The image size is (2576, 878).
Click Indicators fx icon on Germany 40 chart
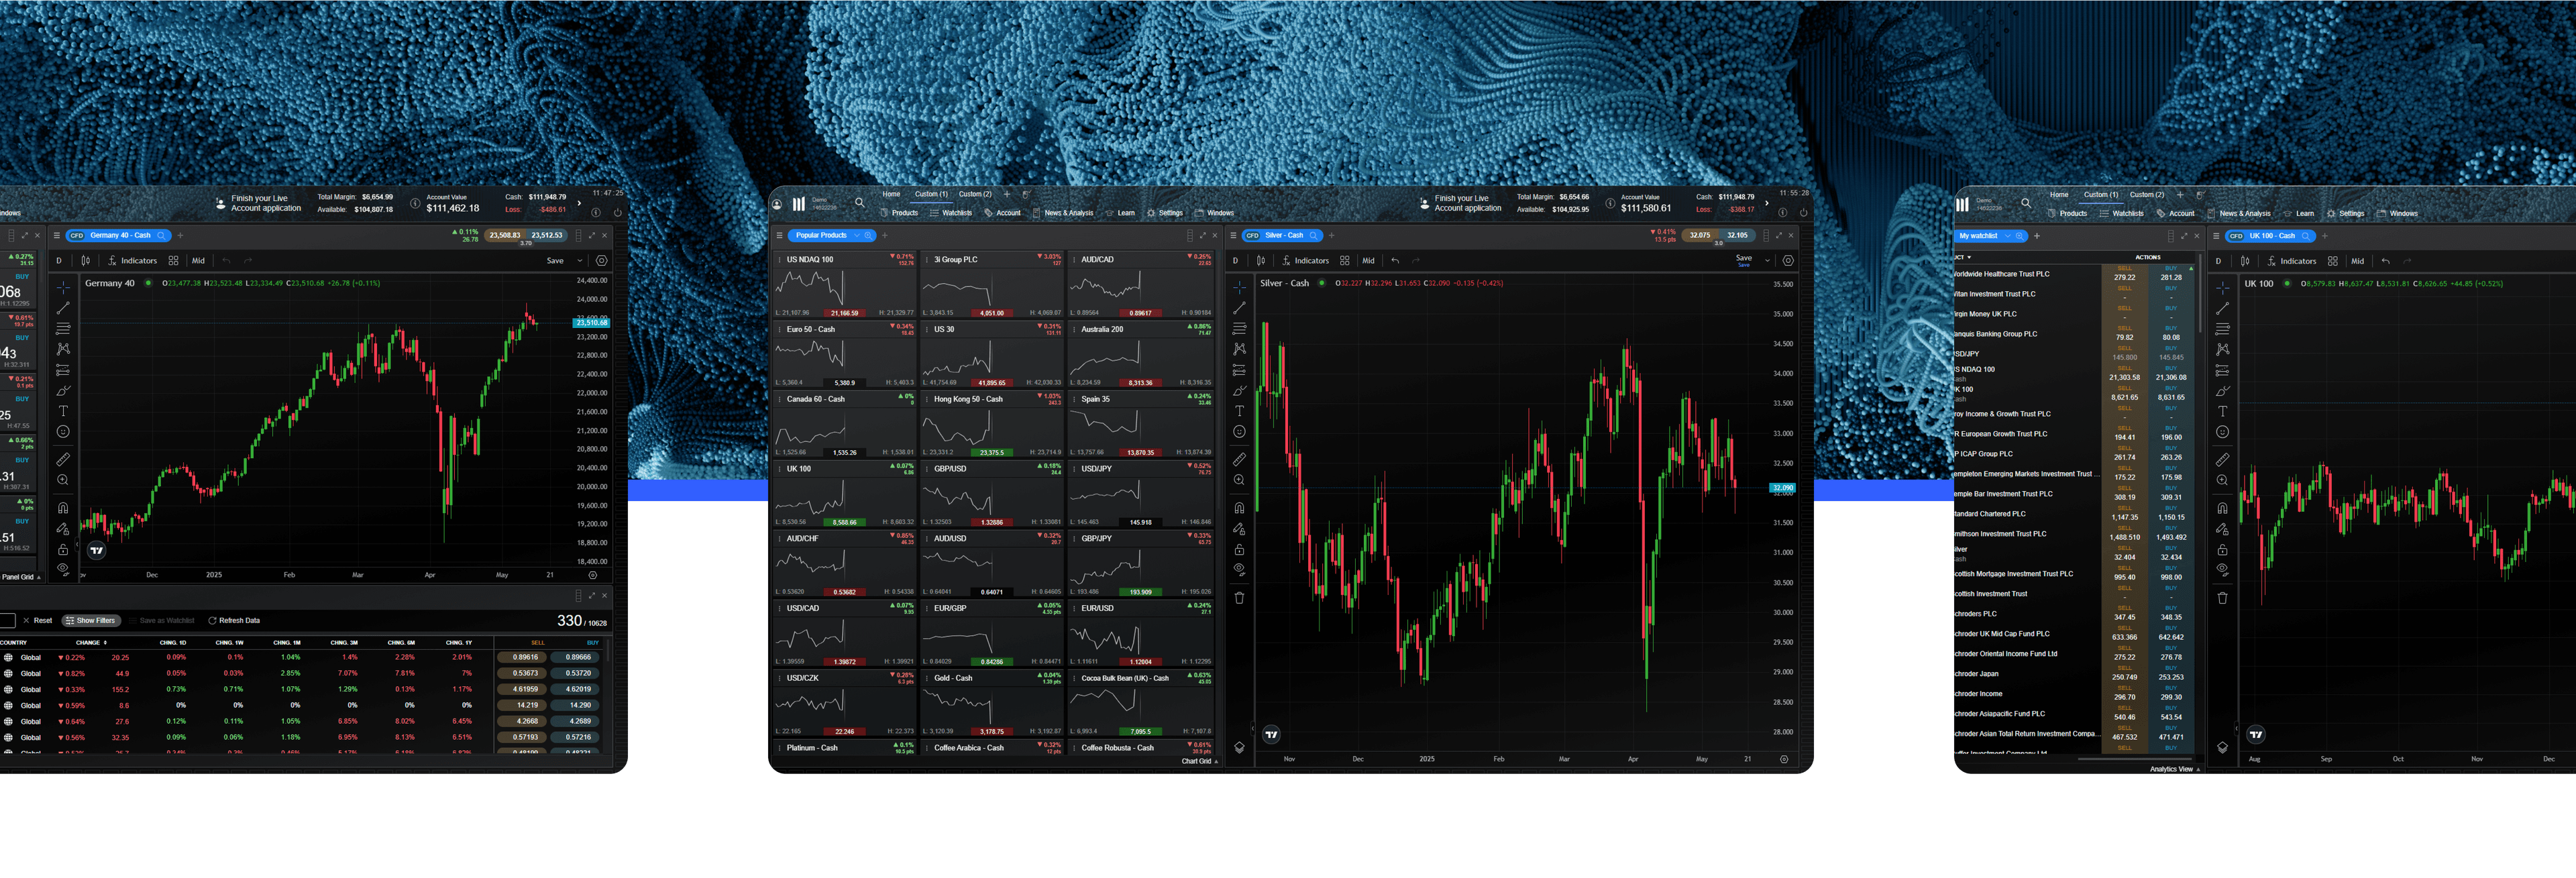(112, 261)
